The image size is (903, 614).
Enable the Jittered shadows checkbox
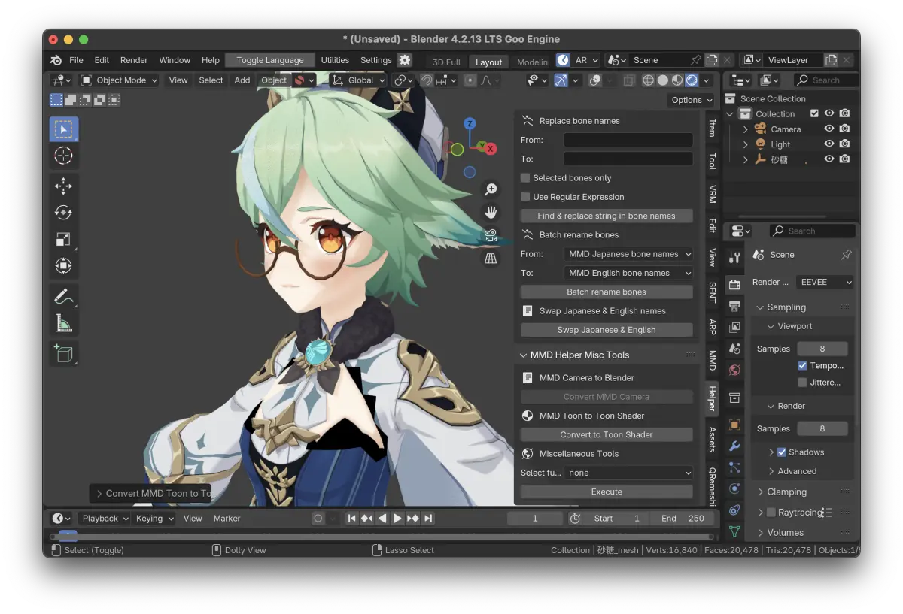pos(802,383)
